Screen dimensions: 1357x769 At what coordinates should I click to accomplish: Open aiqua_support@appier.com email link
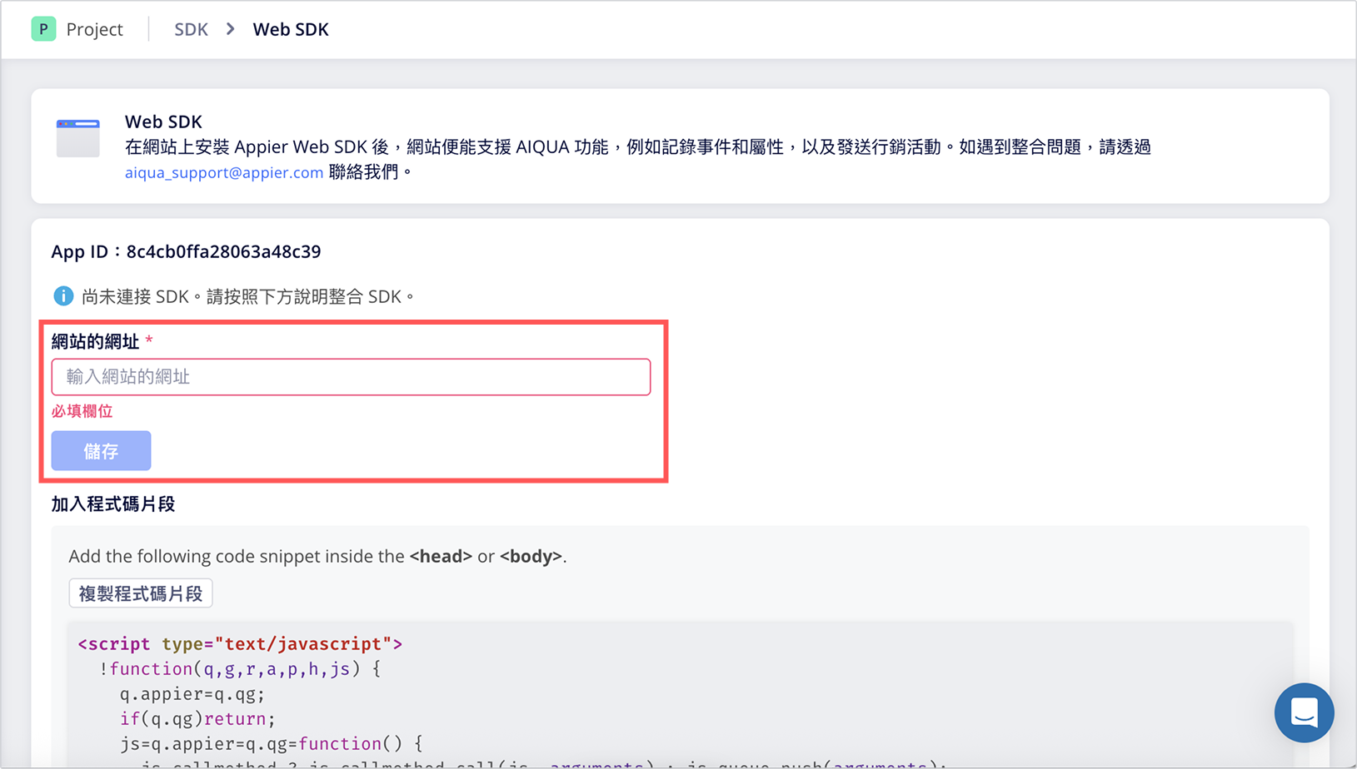click(x=224, y=172)
